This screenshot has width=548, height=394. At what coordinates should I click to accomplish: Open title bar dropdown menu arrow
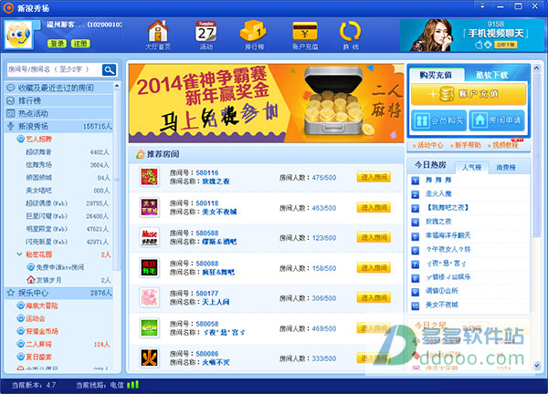click(x=482, y=6)
